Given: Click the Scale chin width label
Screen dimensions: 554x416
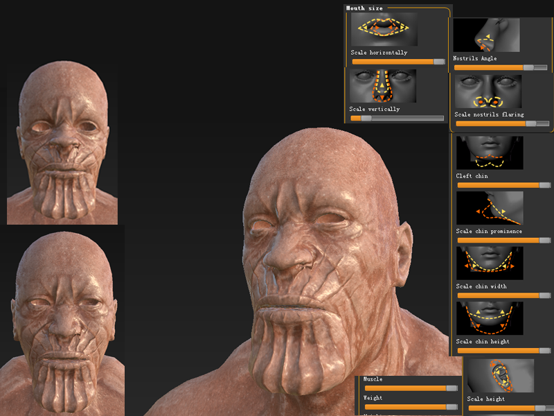Looking at the screenshot, I should click(481, 286).
